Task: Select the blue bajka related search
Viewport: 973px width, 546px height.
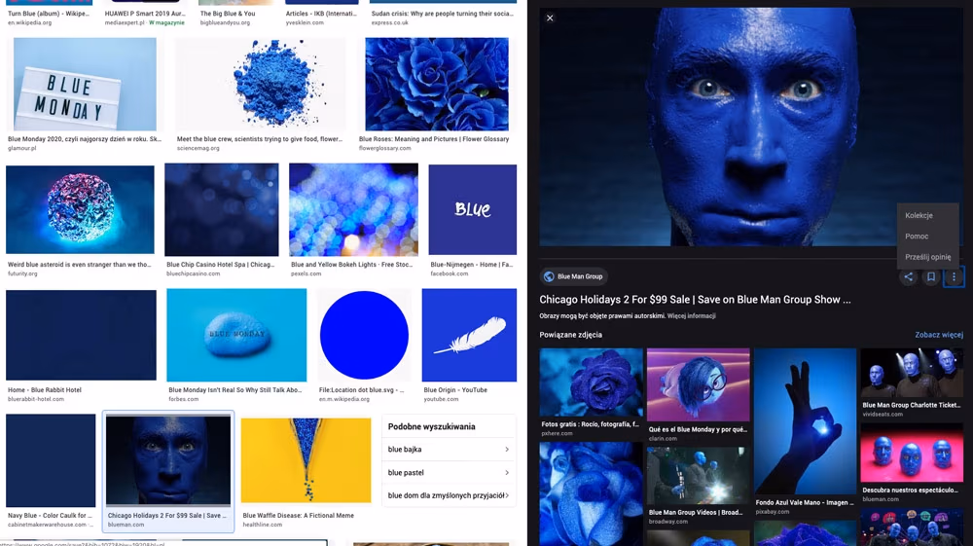Action: click(449, 450)
